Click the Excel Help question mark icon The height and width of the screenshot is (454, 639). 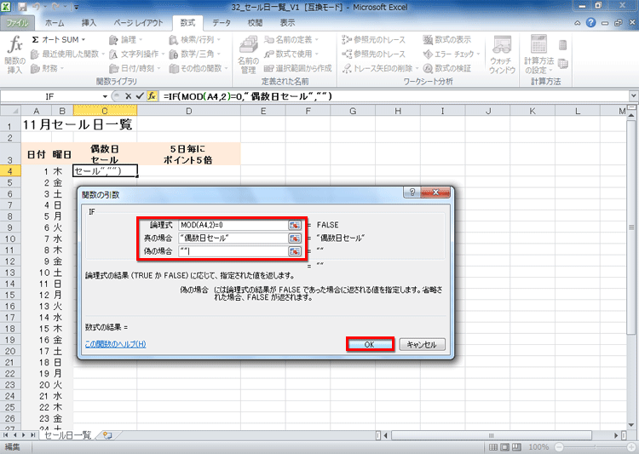[590, 23]
